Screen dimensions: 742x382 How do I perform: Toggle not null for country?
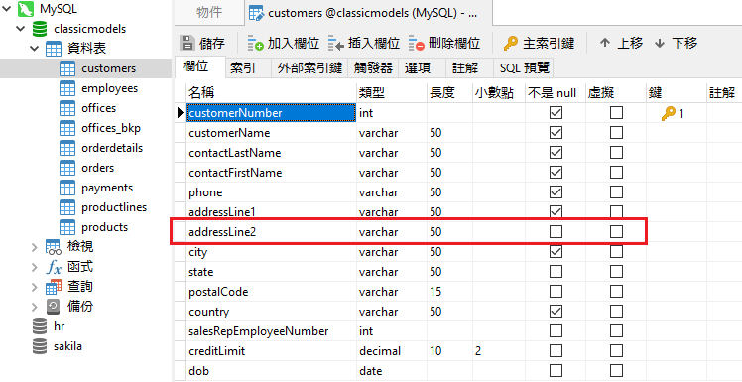click(556, 311)
